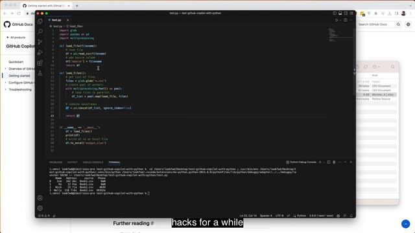Open Customize Layout in title bar

(x=351, y=13)
